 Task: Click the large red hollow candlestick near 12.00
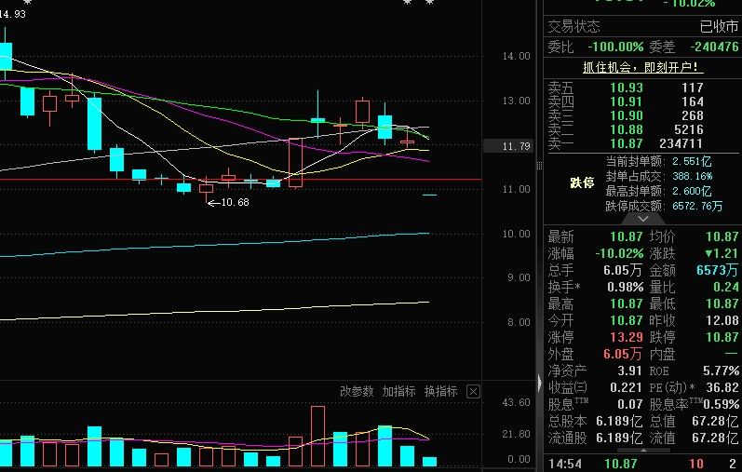click(x=295, y=162)
